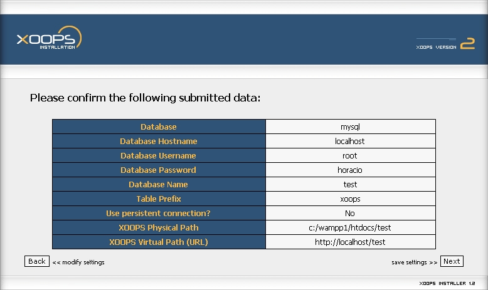Click the Next button
Image resolution: width=488 pixels, height=290 pixels.
[x=452, y=261]
